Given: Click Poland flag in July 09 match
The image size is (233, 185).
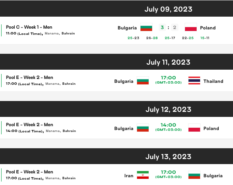Looking at the screenshot, I should (191, 27).
